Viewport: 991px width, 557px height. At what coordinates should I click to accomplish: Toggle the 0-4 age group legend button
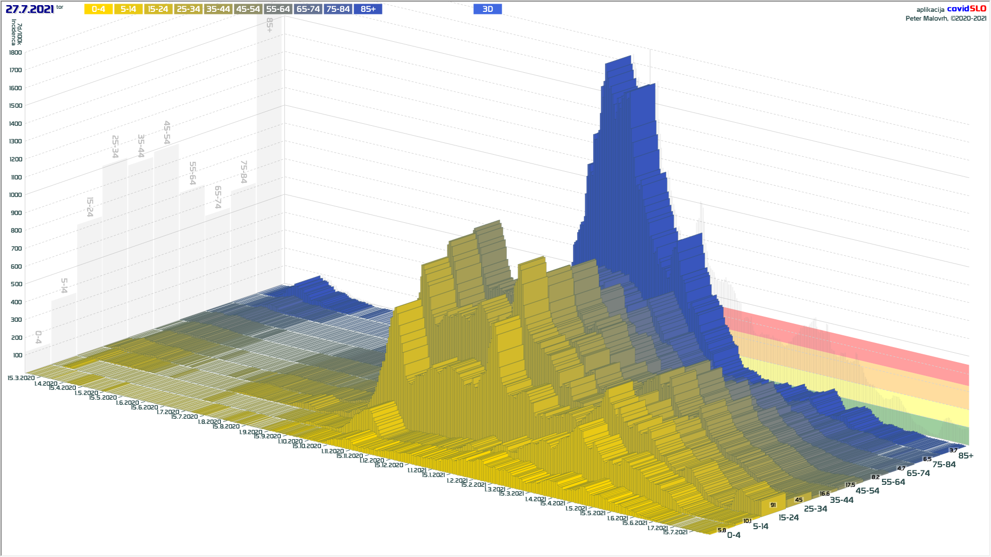point(98,9)
